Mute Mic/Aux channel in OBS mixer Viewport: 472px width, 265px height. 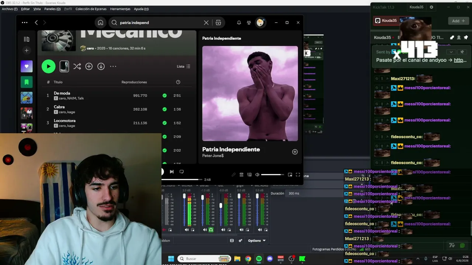(187, 230)
